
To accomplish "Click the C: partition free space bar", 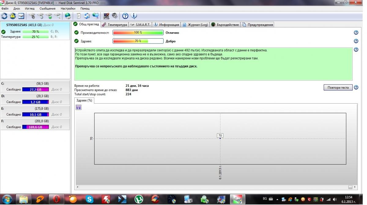I will pos(35,89).
